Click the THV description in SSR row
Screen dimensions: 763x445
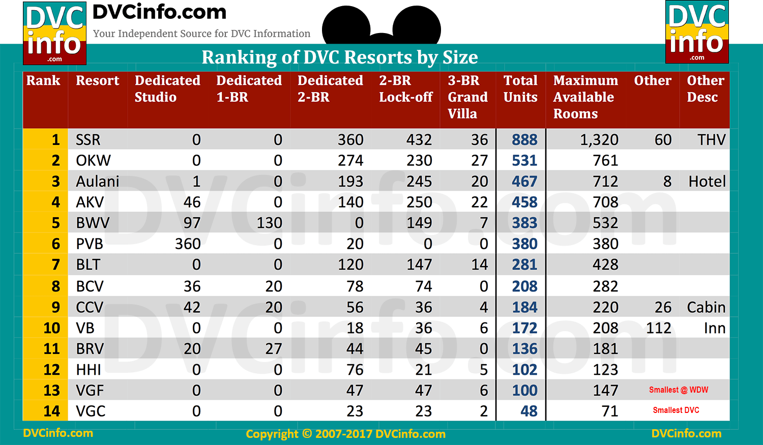pos(711,139)
